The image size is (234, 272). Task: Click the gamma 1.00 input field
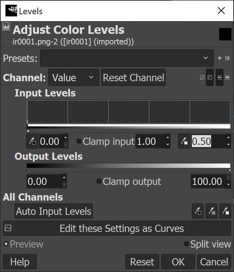click(x=150, y=141)
